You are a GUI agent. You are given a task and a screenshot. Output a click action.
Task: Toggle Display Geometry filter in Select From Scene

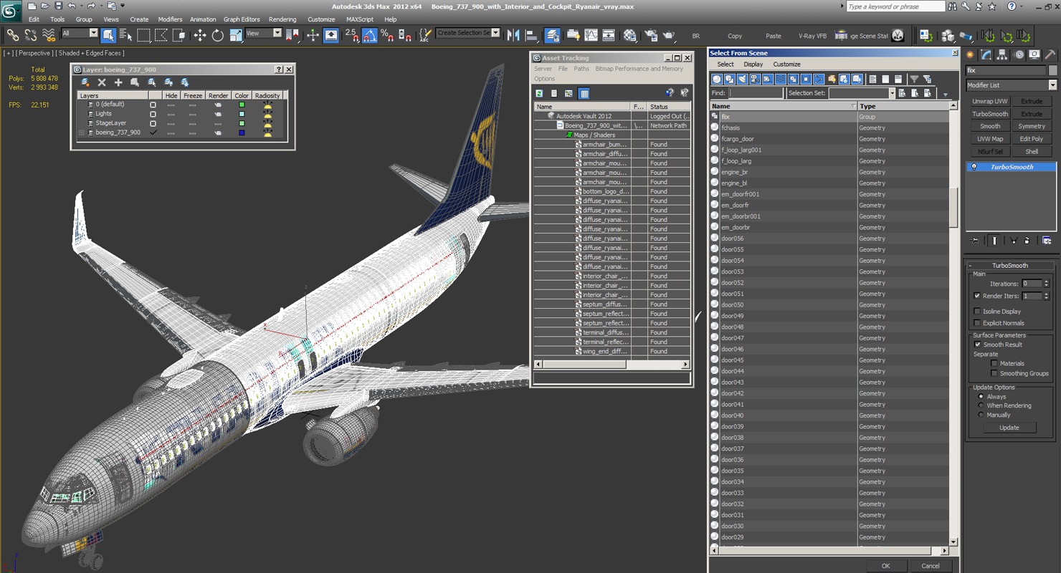717,79
